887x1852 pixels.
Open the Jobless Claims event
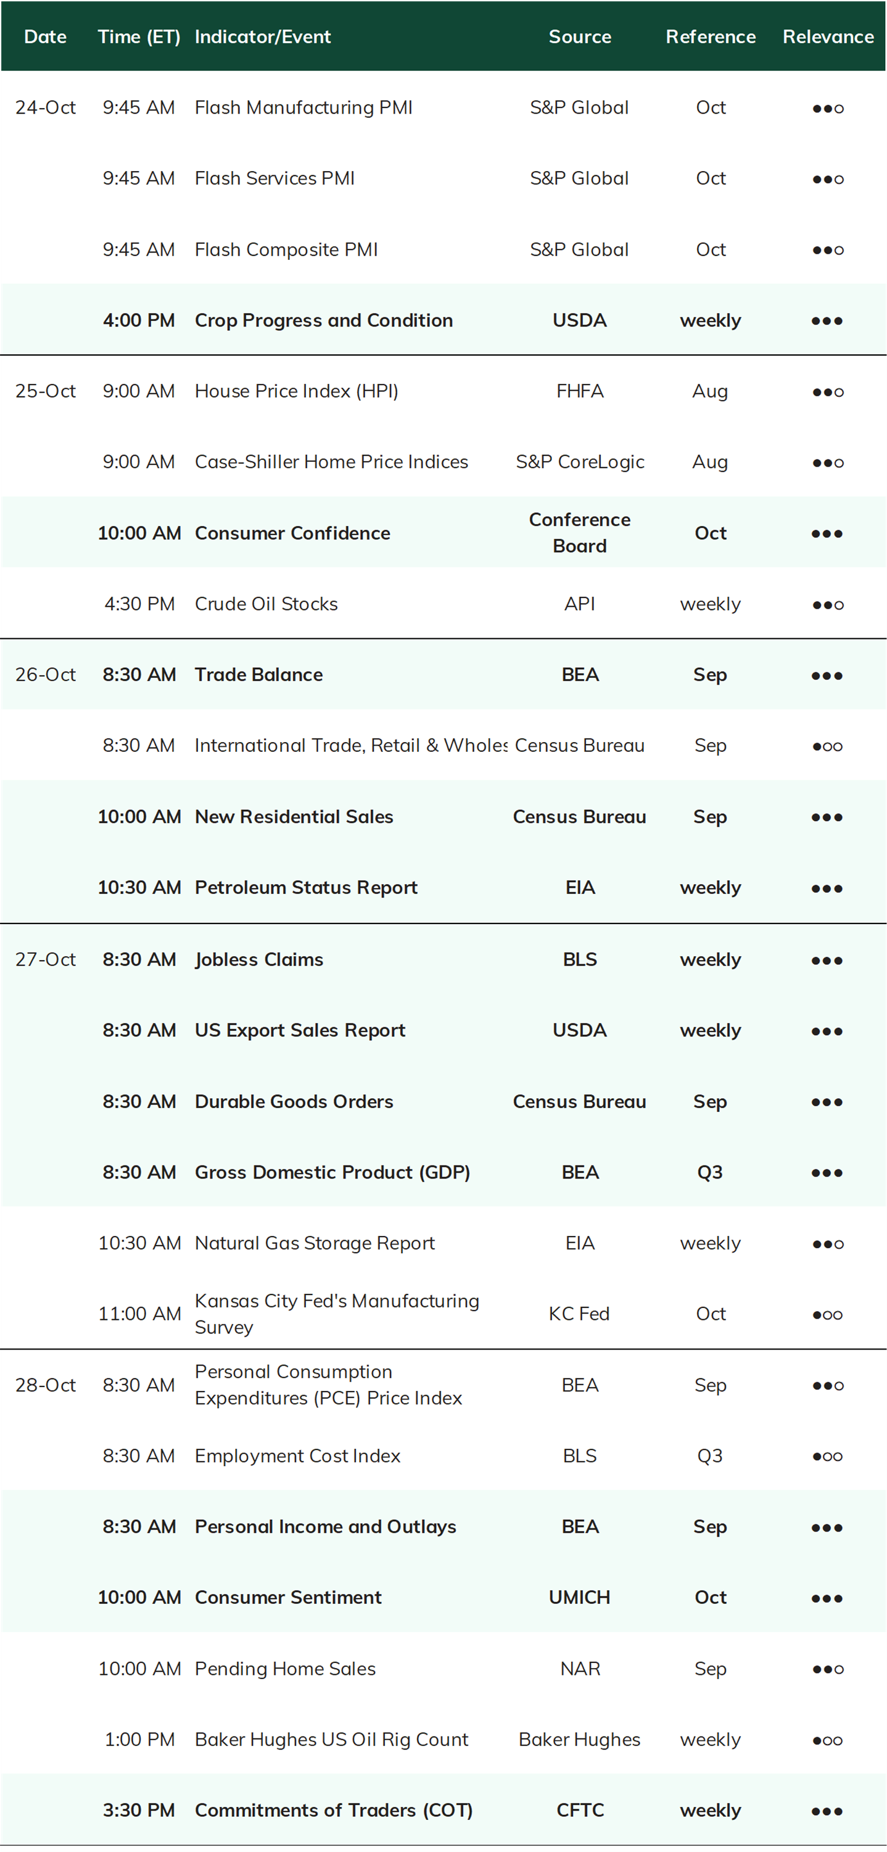tap(258, 959)
